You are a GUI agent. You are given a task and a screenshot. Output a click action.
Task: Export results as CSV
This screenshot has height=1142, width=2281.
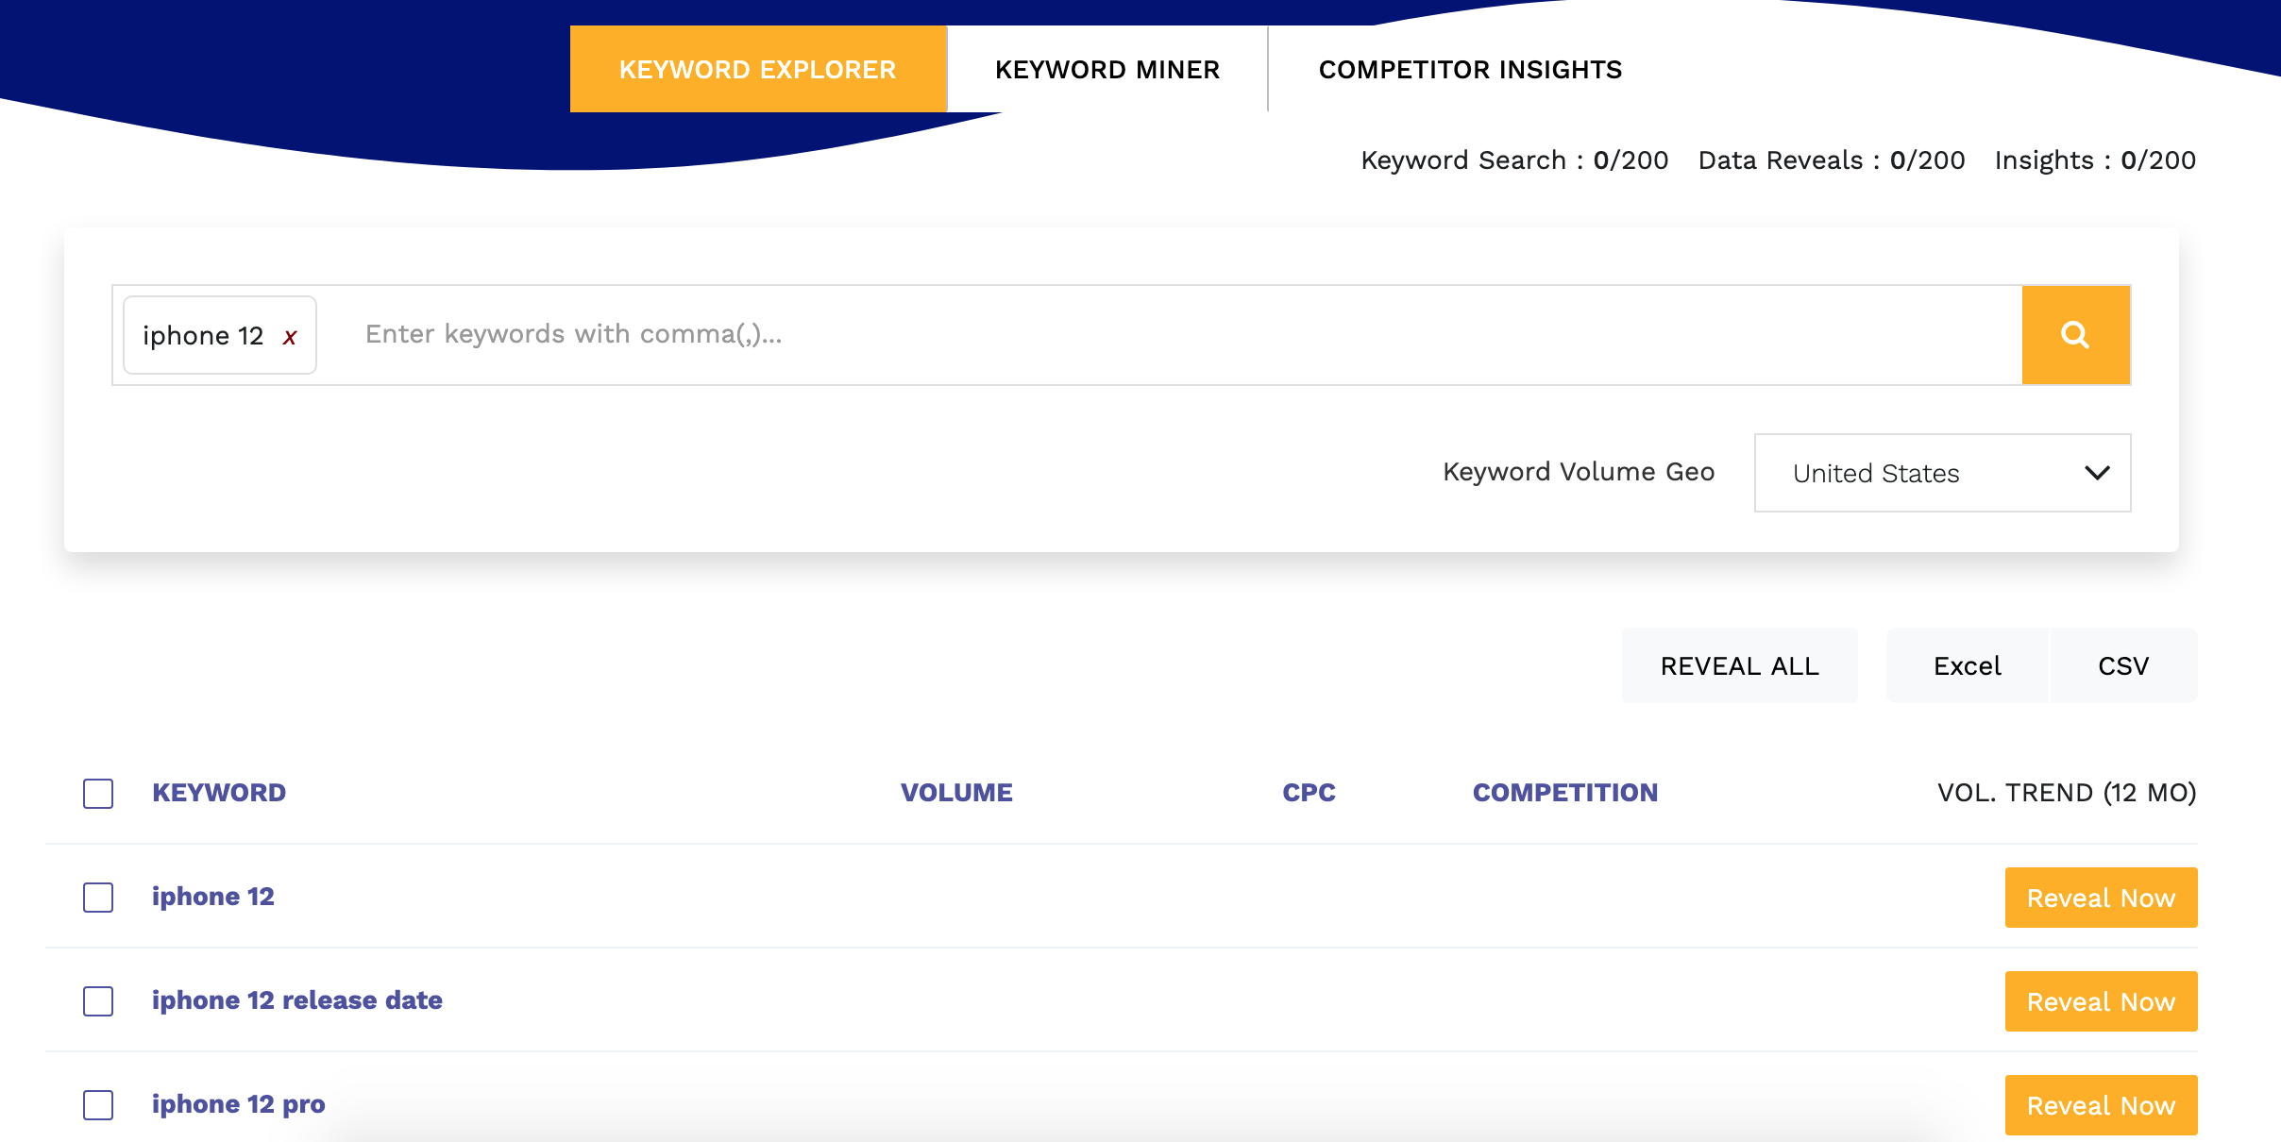pyautogui.click(x=2123, y=666)
